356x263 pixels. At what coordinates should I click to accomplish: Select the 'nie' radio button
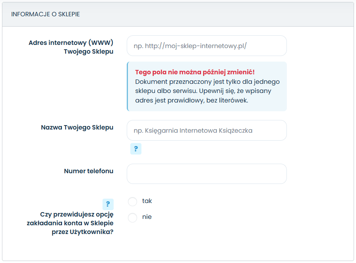[133, 218]
